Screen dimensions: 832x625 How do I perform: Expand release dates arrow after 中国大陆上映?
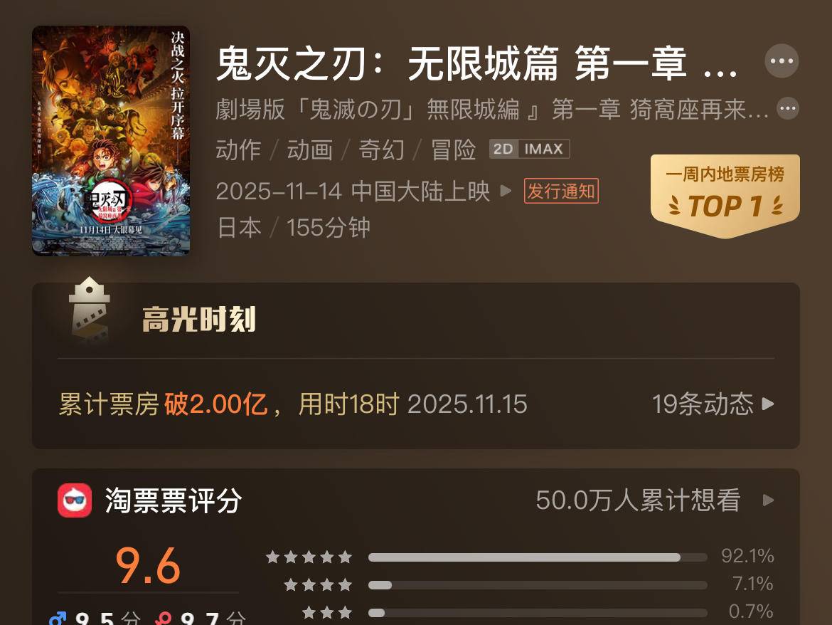tap(506, 191)
